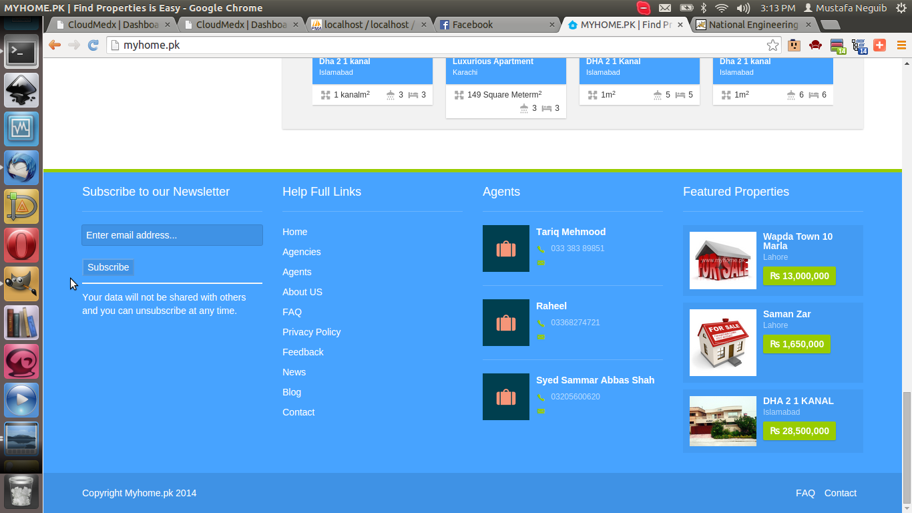The height and width of the screenshot is (513, 912).
Task: Click Tariq Mehmood's email envelope icon
Action: point(541,263)
